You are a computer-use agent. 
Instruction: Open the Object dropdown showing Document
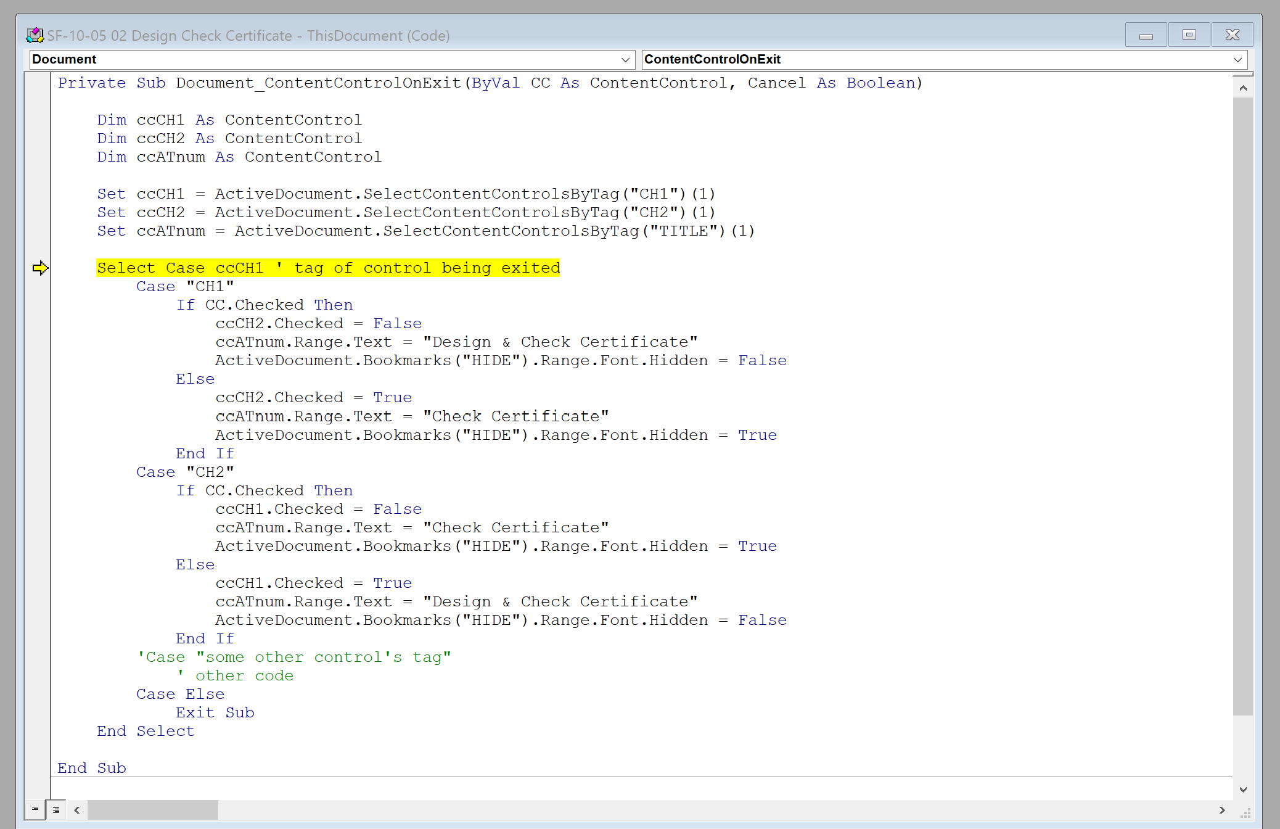click(x=625, y=60)
